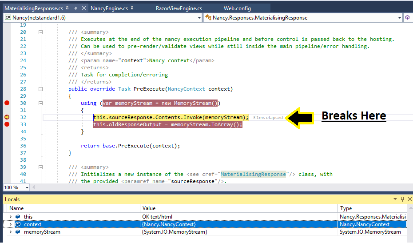Click the 'System.IO.MemoryStream' type cell
The image size is (413, 243).
373,232
